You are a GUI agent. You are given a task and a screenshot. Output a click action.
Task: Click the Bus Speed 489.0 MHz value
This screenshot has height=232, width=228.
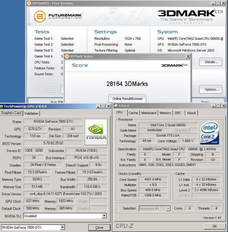[x=153, y=190]
